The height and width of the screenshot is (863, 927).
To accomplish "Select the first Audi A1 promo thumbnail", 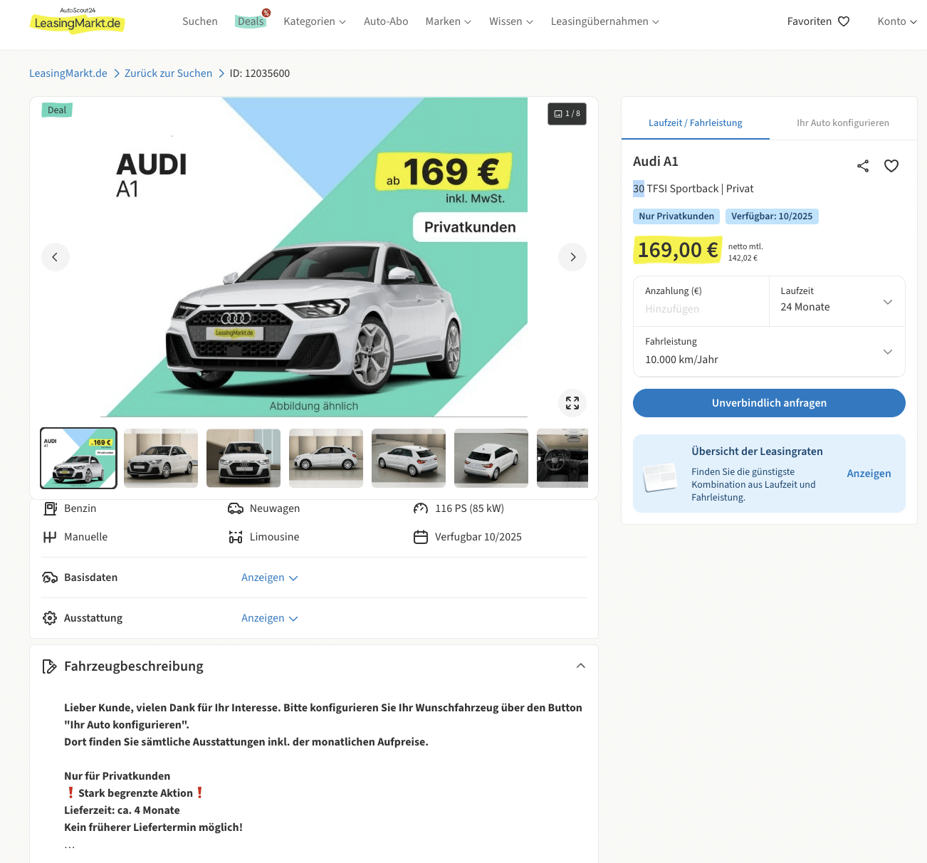I will pos(78,459).
